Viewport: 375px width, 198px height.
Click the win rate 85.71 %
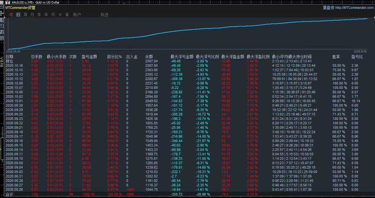pyautogui.click(x=339, y=181)
